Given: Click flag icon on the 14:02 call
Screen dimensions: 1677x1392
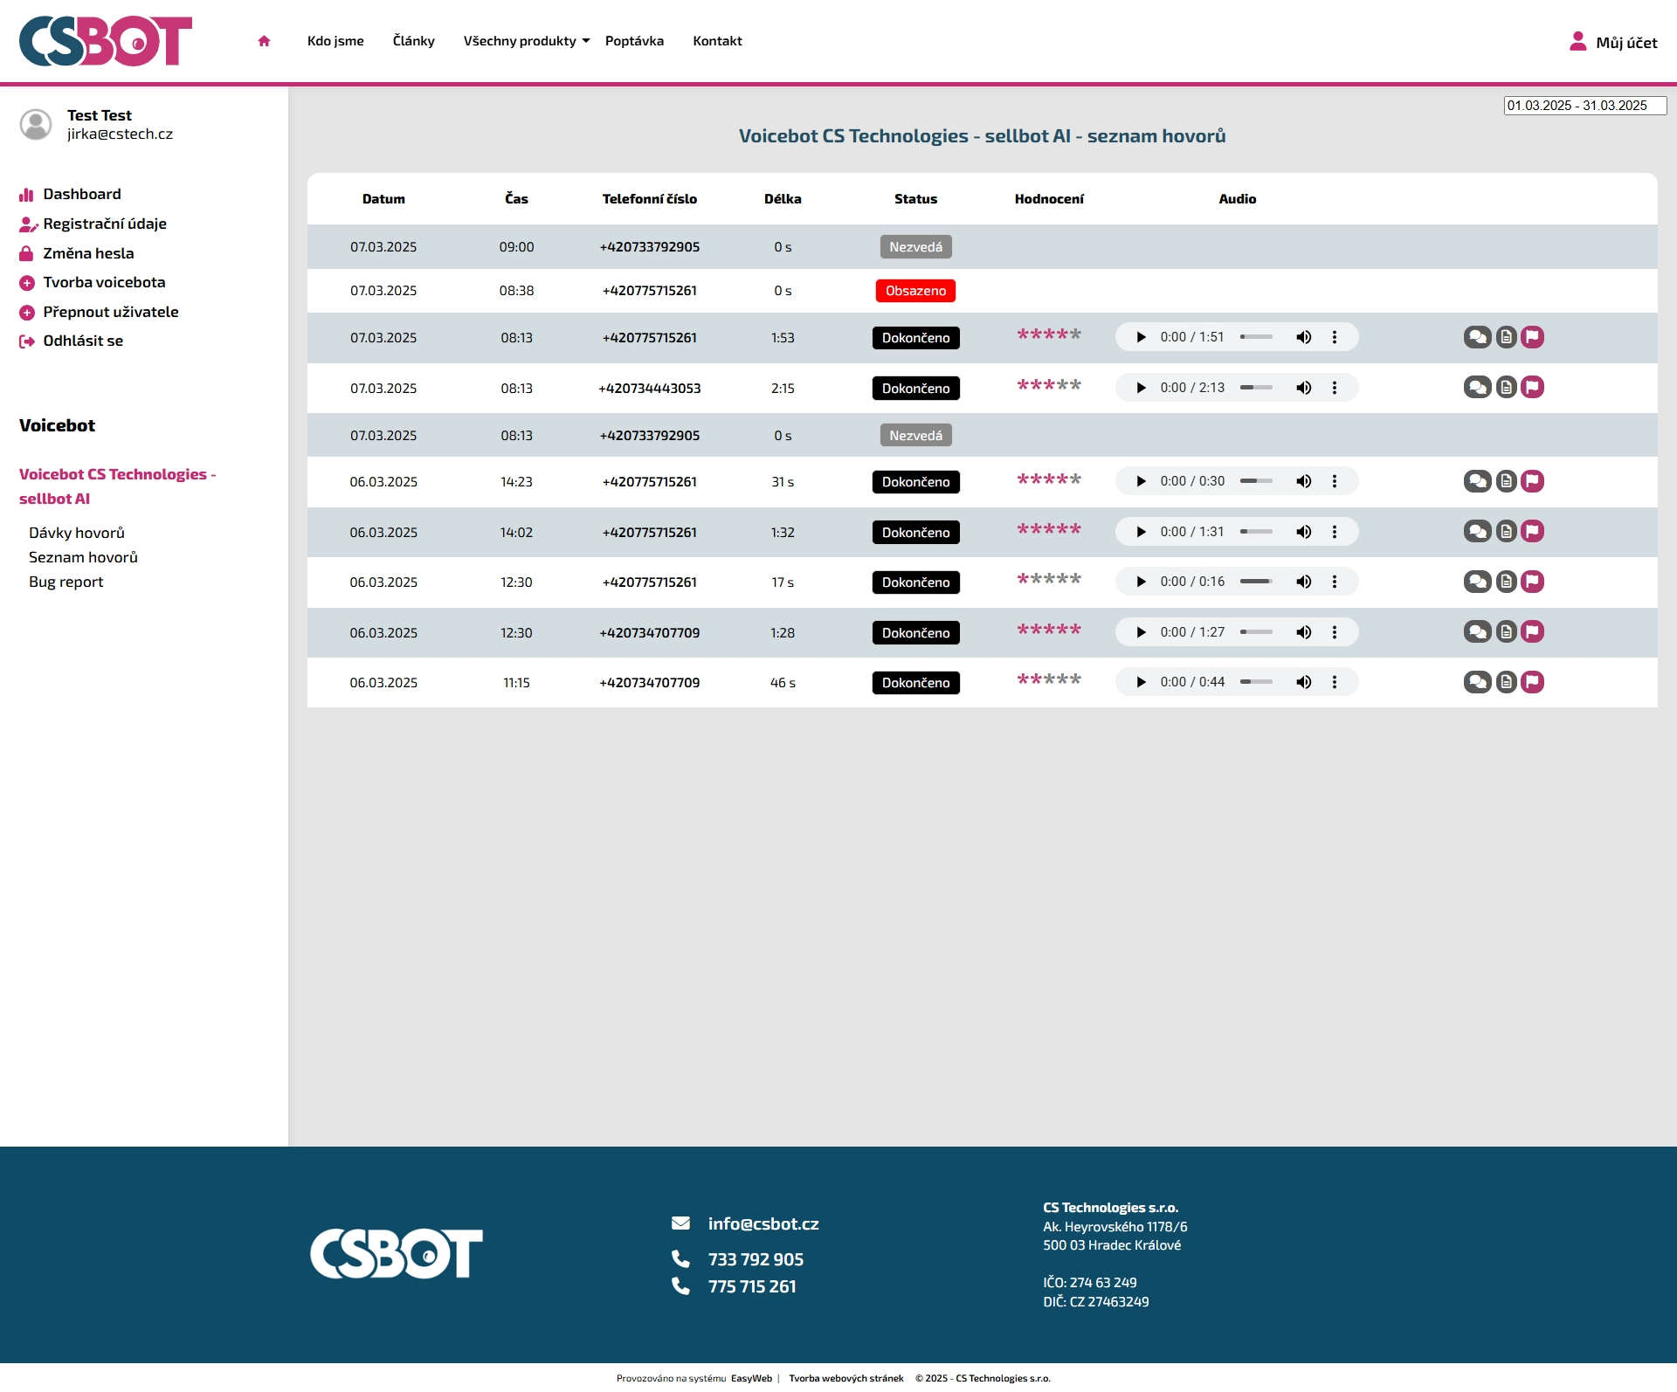Looking at the screenshot, I should click(1532, 531).
